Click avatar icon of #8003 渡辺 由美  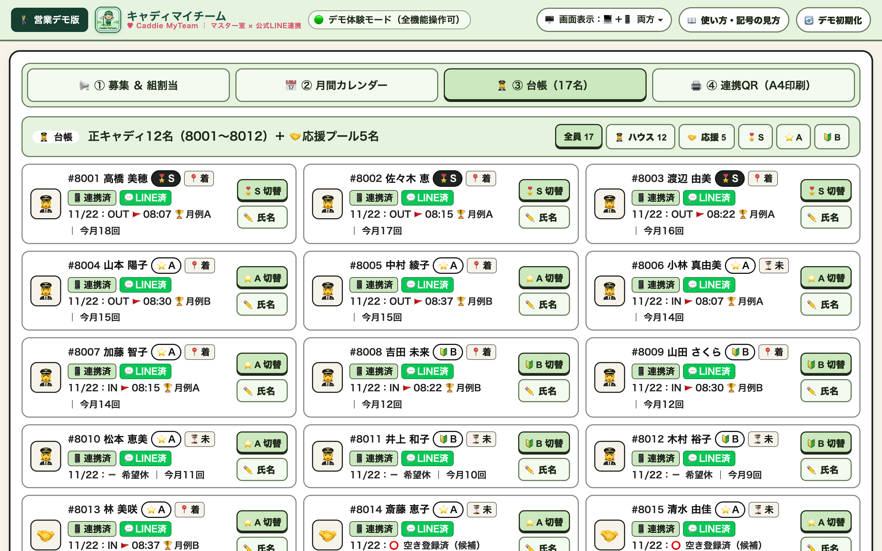[609, 204]
